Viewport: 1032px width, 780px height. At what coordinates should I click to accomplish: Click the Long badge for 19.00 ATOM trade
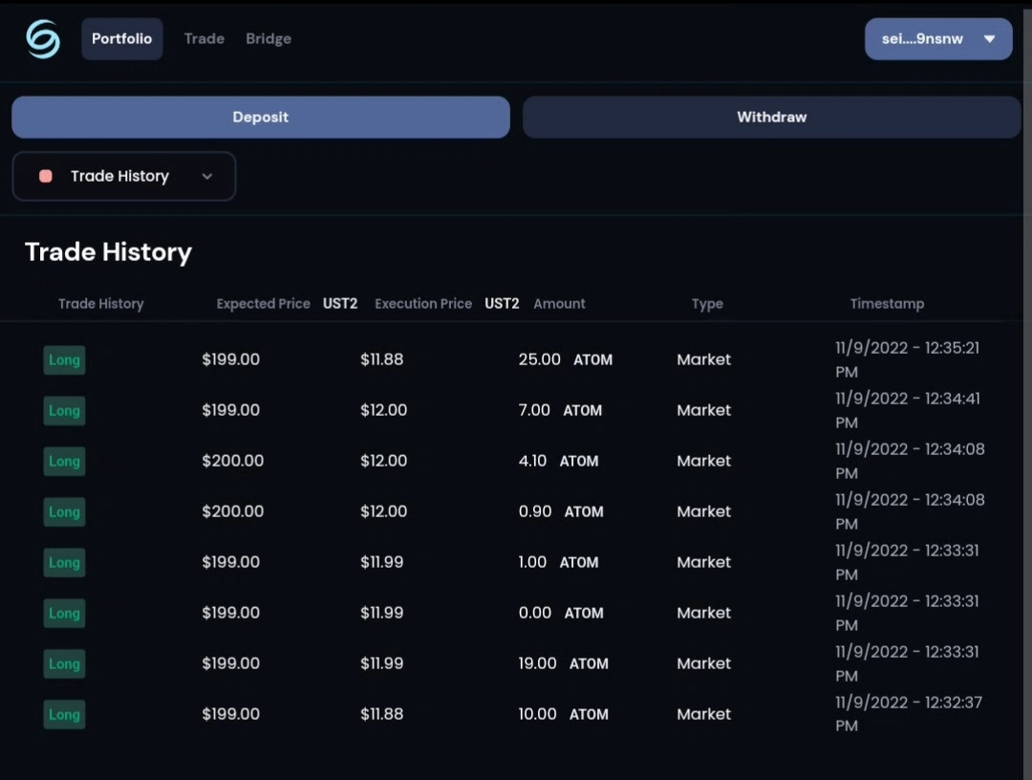tap(64, 664)
